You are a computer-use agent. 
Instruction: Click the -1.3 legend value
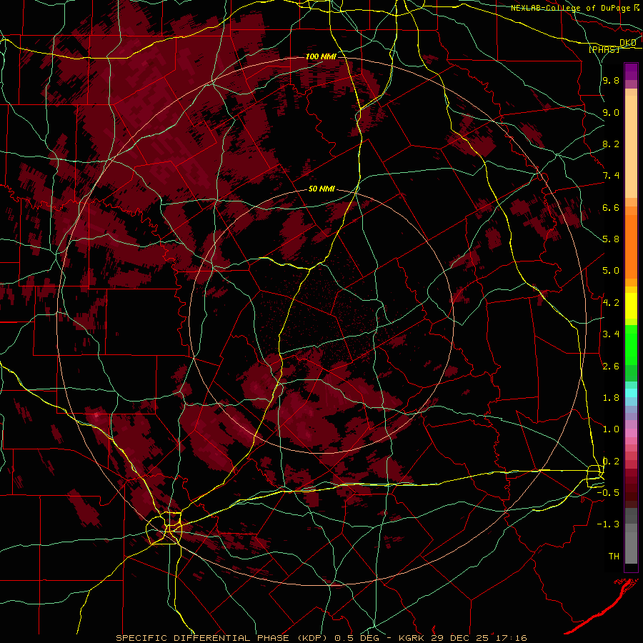(608, 525)
